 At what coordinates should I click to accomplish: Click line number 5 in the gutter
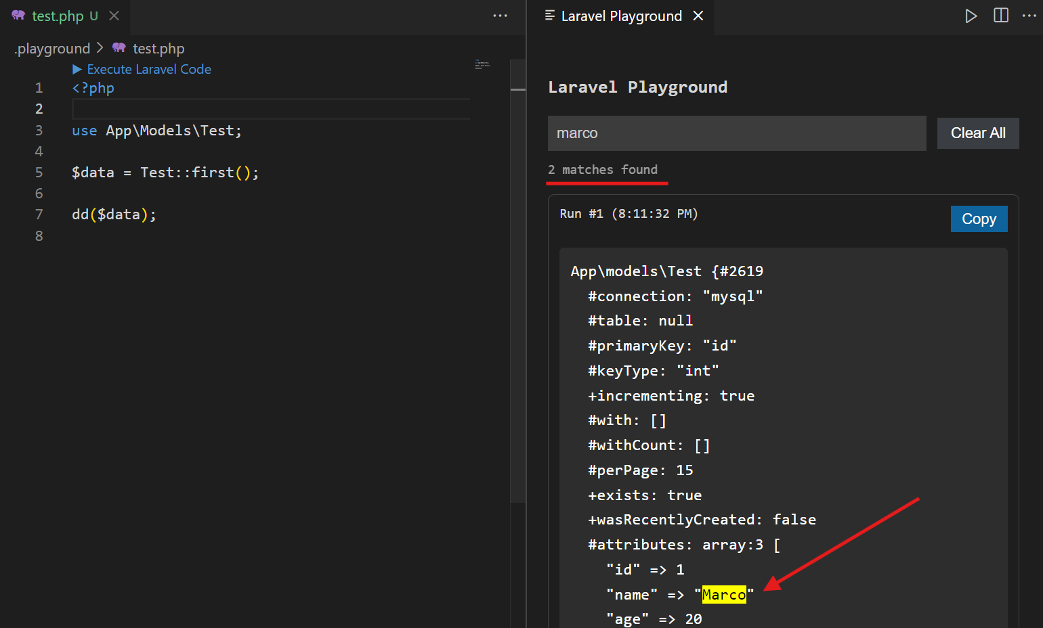[39, 173]
